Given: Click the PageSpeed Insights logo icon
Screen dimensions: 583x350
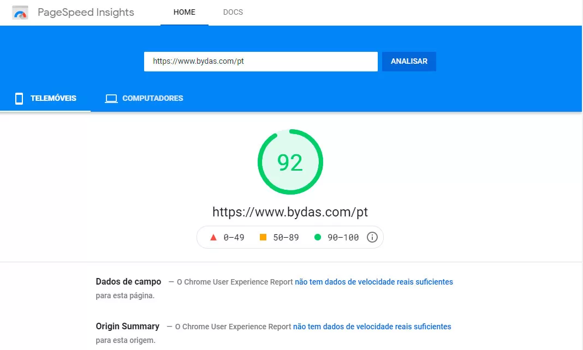Looking at the screenshot, I should 20,13.
